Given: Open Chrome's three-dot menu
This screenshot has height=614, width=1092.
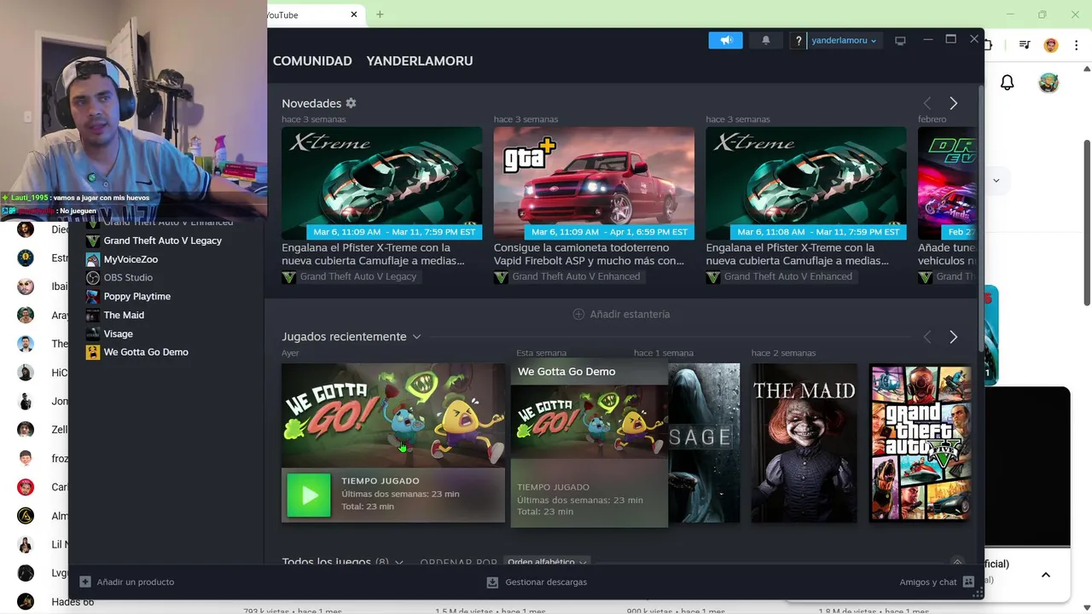Looking at the screenshot, I should tap(1075, 45).
